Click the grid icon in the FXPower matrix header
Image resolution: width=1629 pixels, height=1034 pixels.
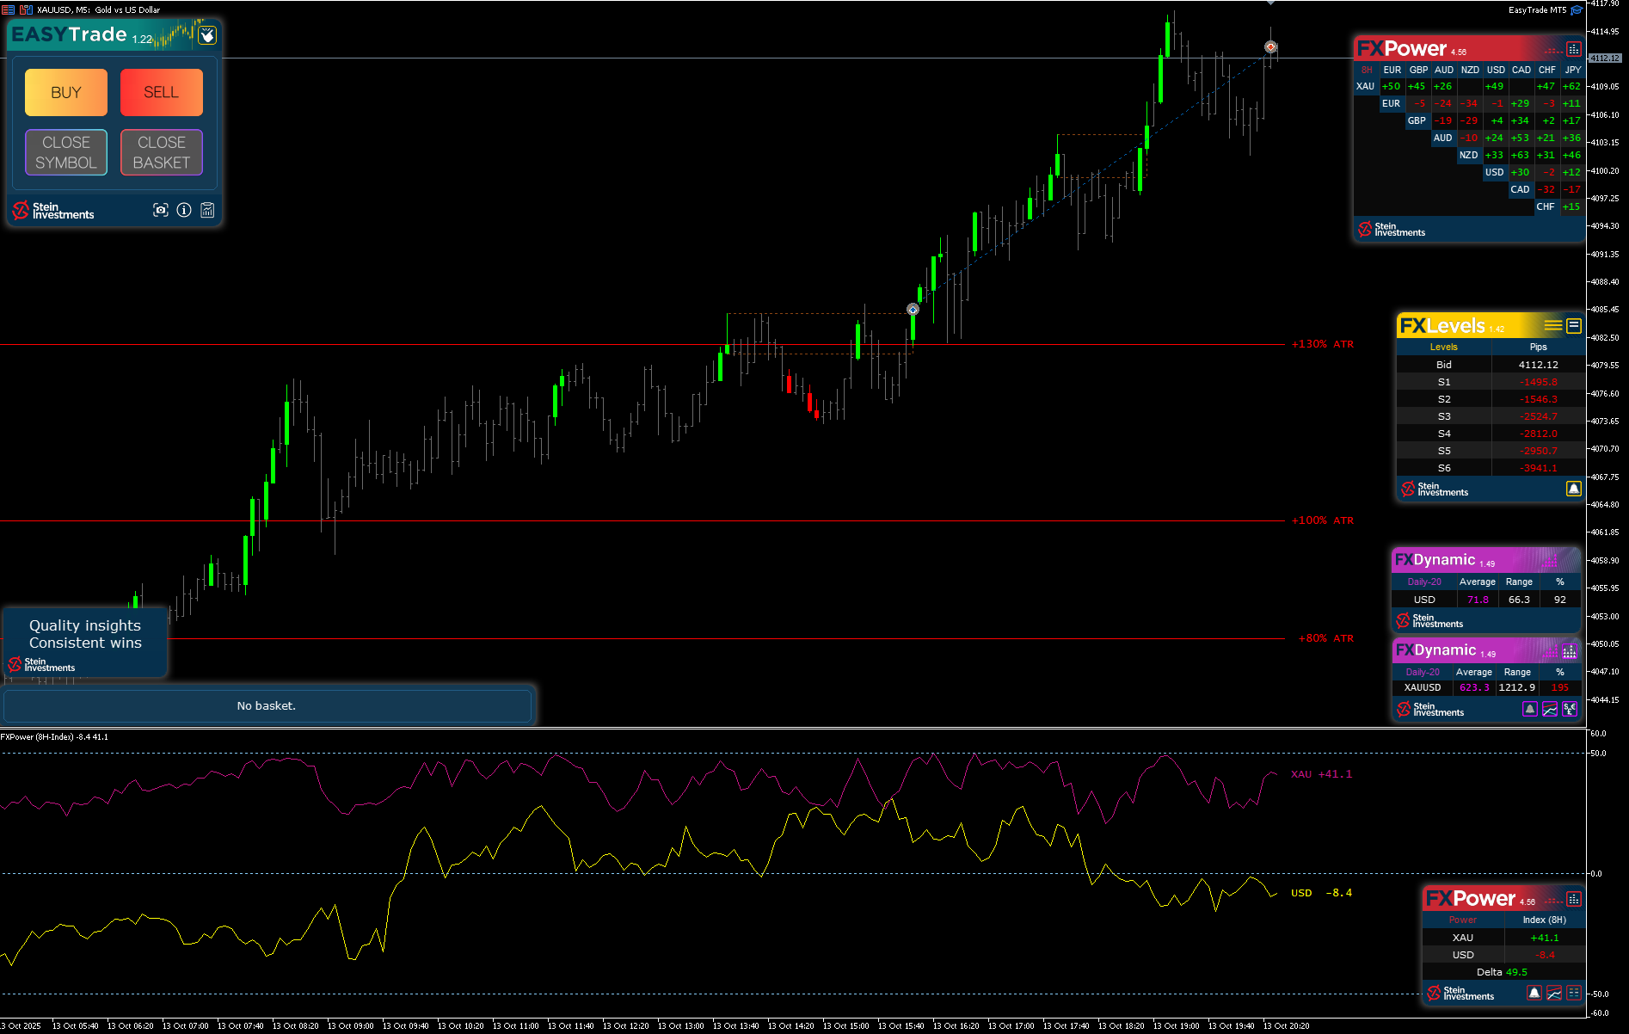pyautogui.click(x=1573, y=49)
